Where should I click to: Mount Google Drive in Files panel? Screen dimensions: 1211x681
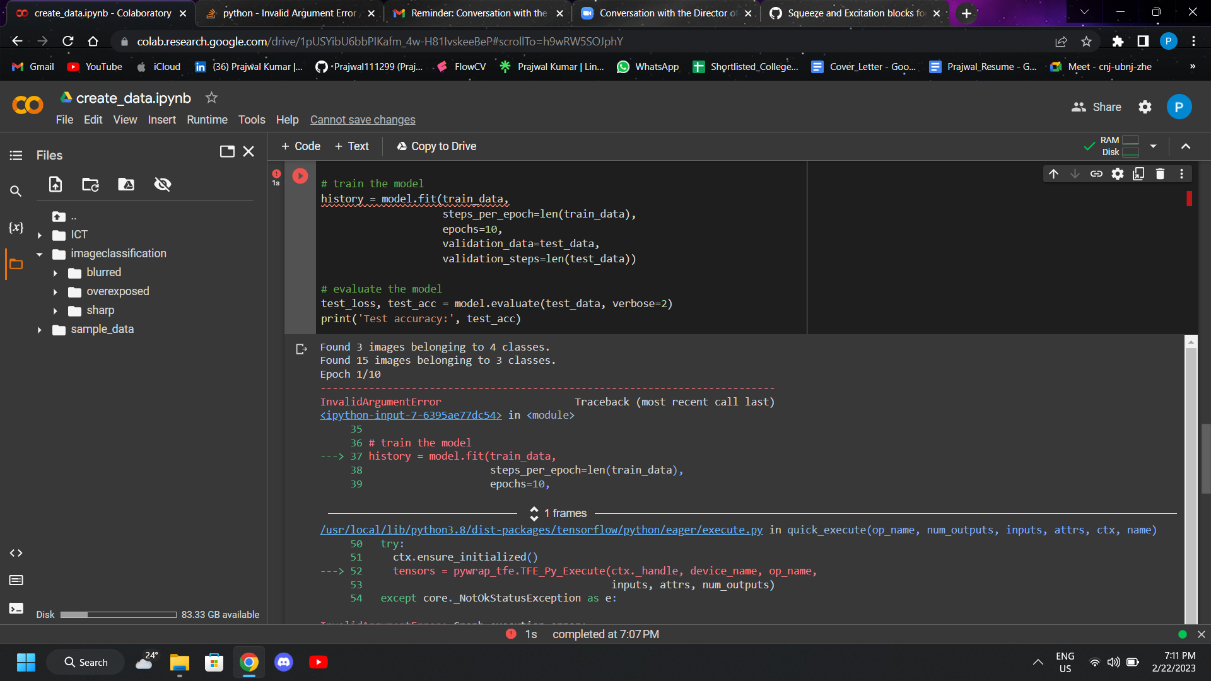click(x=126, y=184)
